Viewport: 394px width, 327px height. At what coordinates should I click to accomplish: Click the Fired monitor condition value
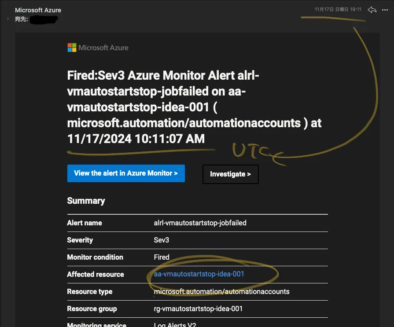click(162, 257)
